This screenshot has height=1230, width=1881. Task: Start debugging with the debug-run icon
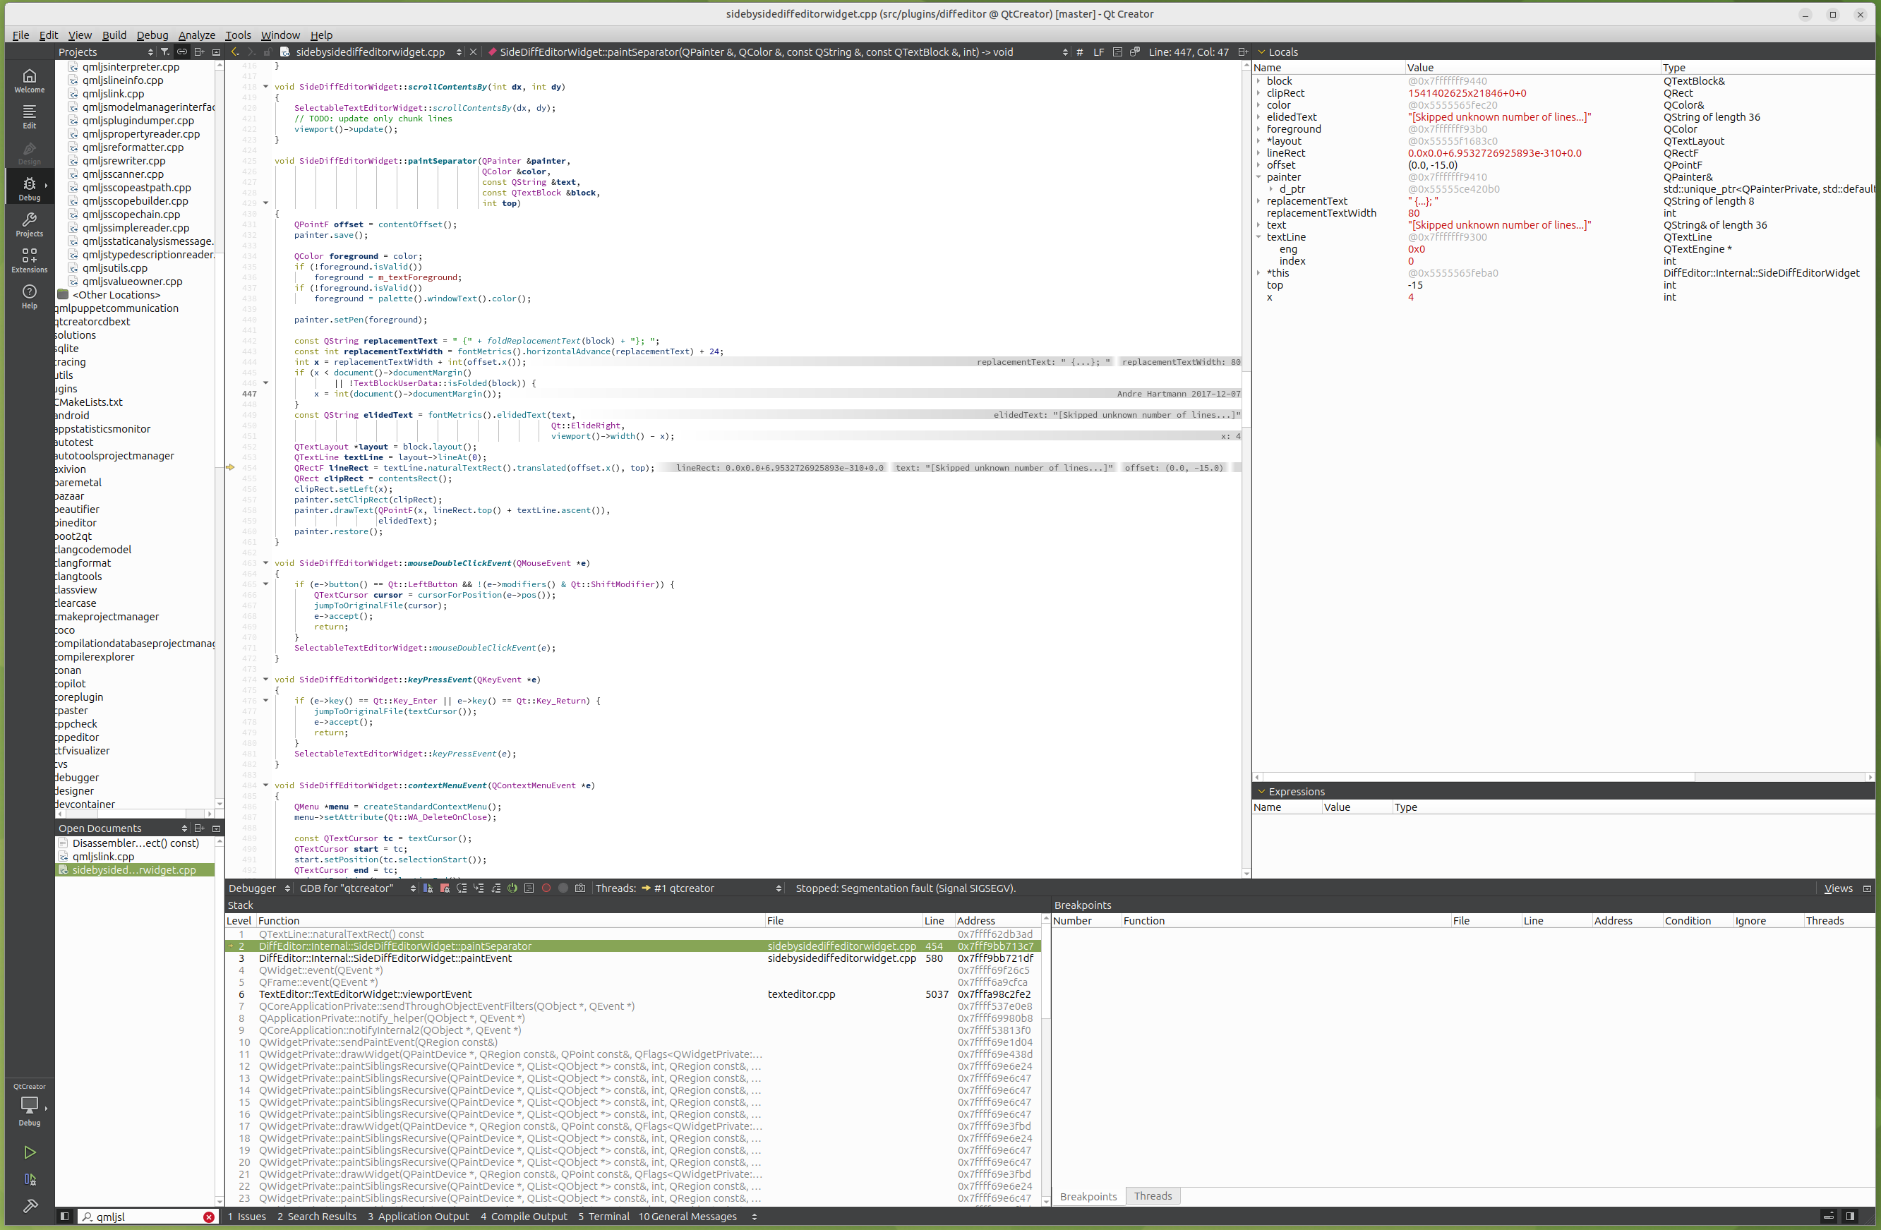pyautogui.click(x=29, y=1179)
